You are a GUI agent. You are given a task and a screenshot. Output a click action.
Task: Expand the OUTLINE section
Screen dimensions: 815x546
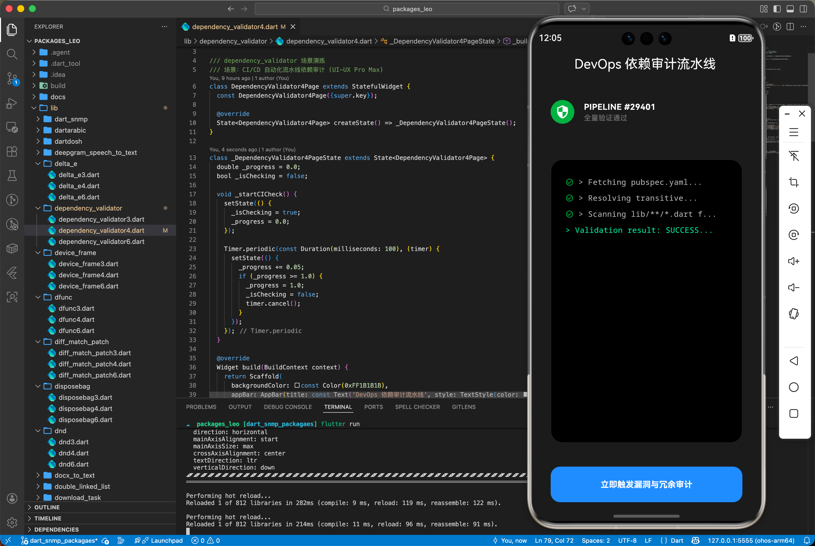[x=47, y=507]
